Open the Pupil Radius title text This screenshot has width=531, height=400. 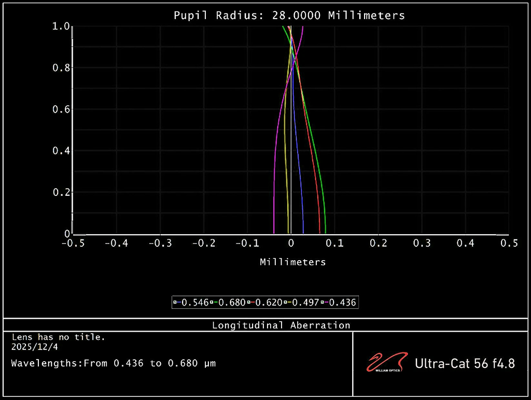tap(289, 15)
